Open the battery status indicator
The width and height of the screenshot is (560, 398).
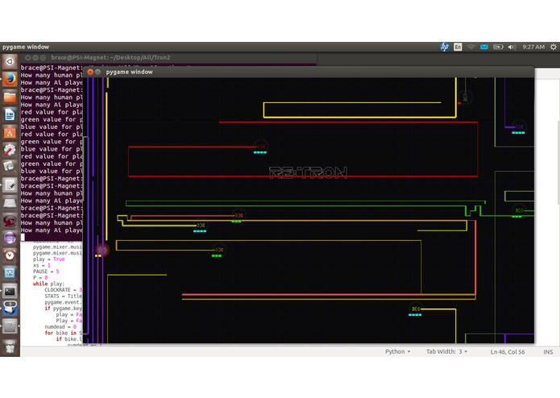coord(498,47)
